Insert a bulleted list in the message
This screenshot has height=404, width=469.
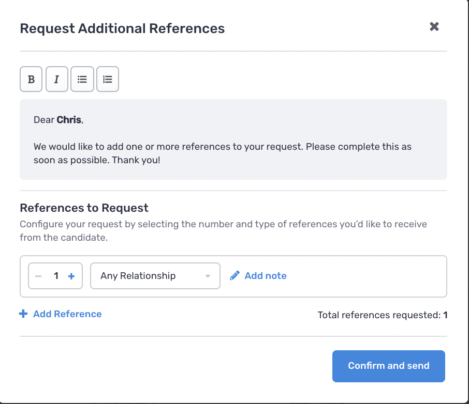pos(82,79)
